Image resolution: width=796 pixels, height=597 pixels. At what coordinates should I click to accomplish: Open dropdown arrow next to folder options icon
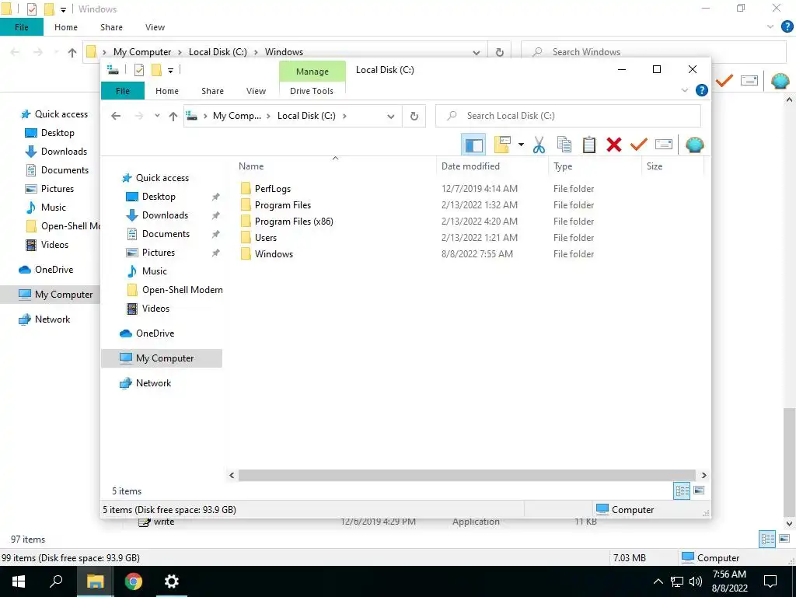point(521,145)
